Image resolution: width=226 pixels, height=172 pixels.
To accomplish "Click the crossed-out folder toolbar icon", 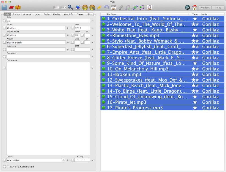I will coord(18,7).
